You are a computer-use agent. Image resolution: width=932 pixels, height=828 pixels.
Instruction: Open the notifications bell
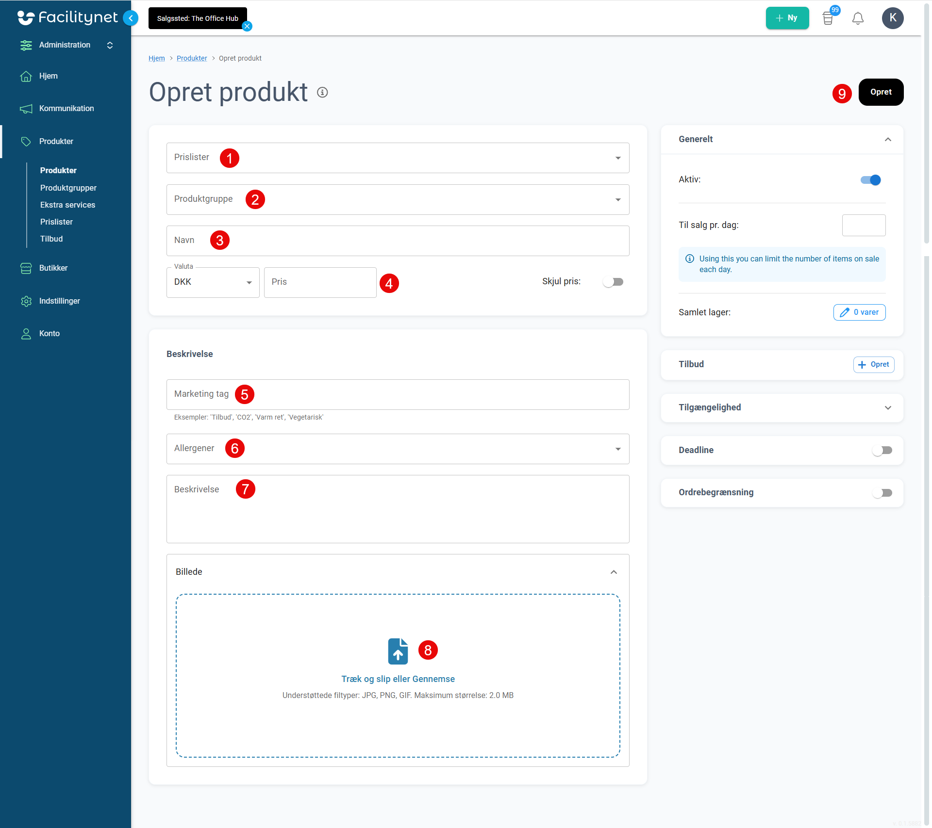[858, 18]
